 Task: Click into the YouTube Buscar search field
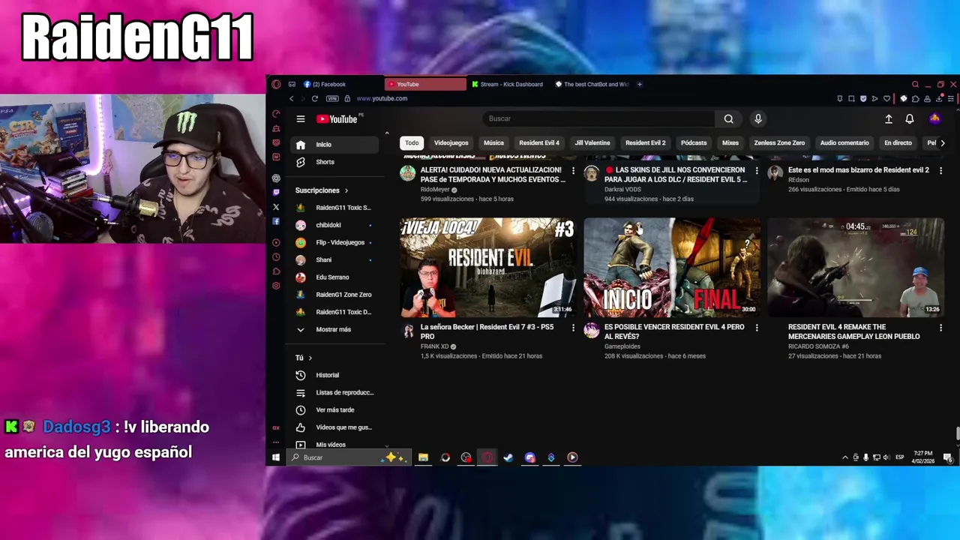point(598,118)
